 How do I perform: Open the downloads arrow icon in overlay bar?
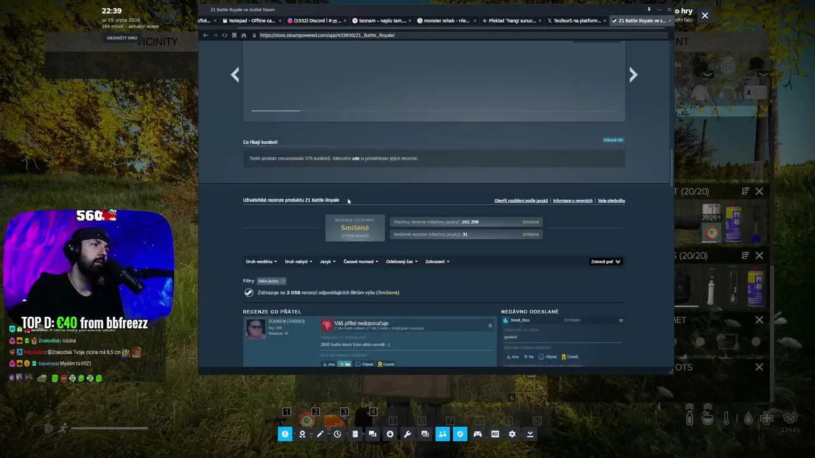[390, 434]
